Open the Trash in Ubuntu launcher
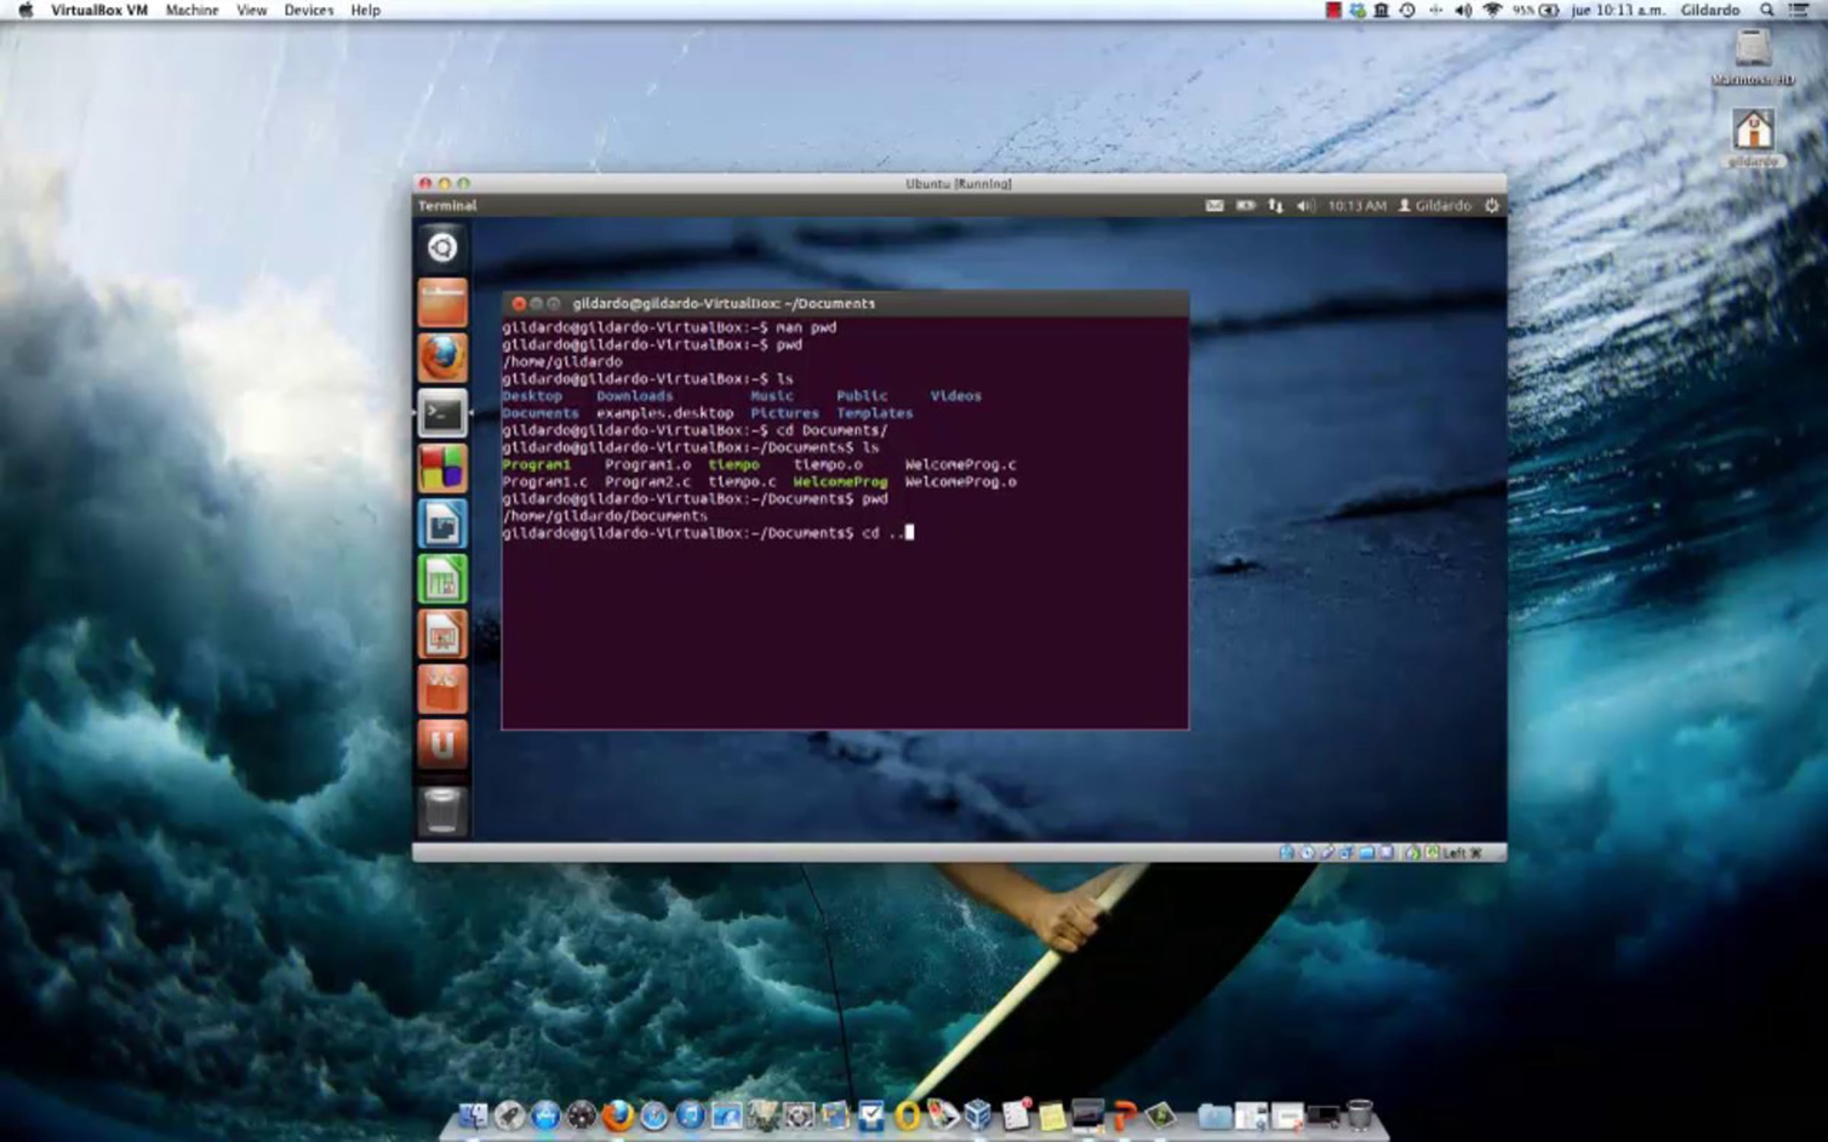 point(443,810)
